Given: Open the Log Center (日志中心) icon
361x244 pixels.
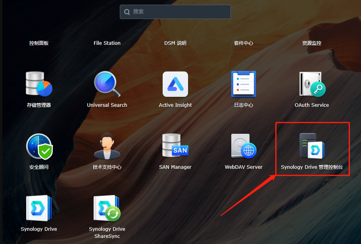Looking at the screenshot, I should coord(244,84).
